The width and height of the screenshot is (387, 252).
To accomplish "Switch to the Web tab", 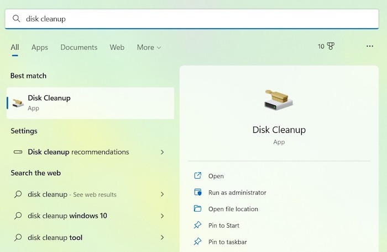I will [117, 47].
